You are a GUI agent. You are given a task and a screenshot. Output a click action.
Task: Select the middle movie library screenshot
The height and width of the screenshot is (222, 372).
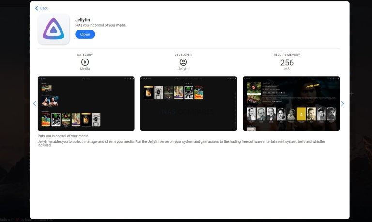point(188,104)
